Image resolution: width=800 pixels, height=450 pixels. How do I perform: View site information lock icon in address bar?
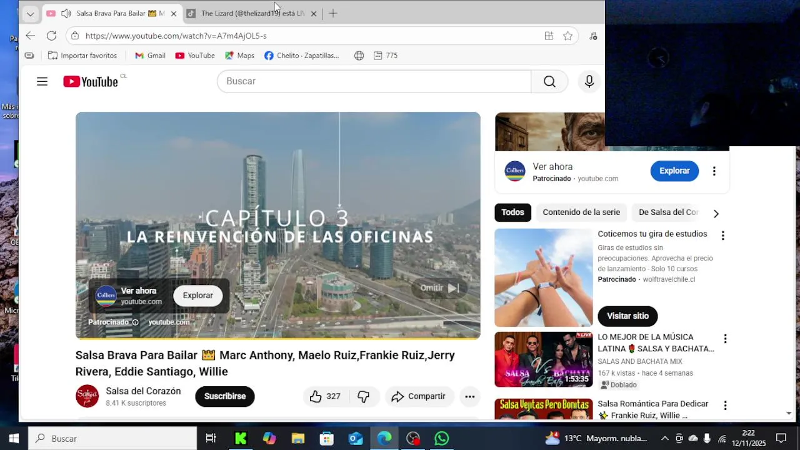[75, 36]
